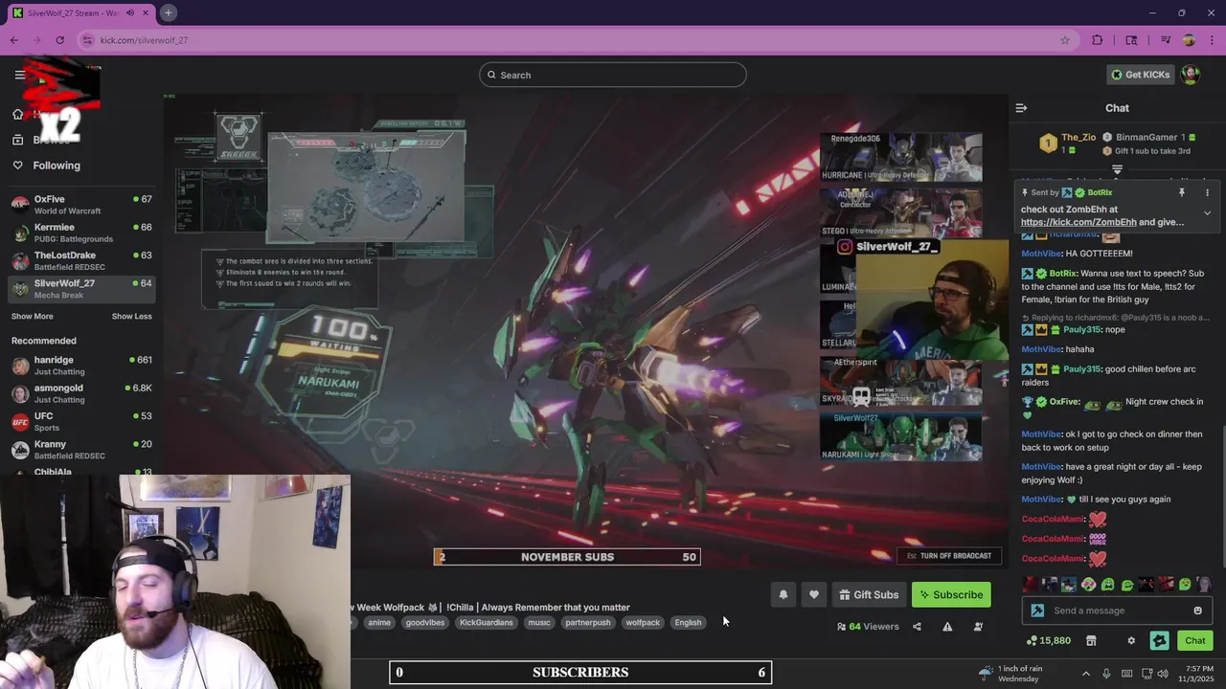Click the 2 NOVEMBER SUBS 50 goal bar

click(x=567, y=557)
